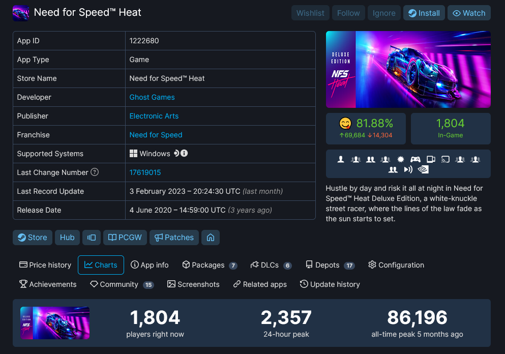
Task: Click the game thumbnail beside players right now
Action: point(55,323)
